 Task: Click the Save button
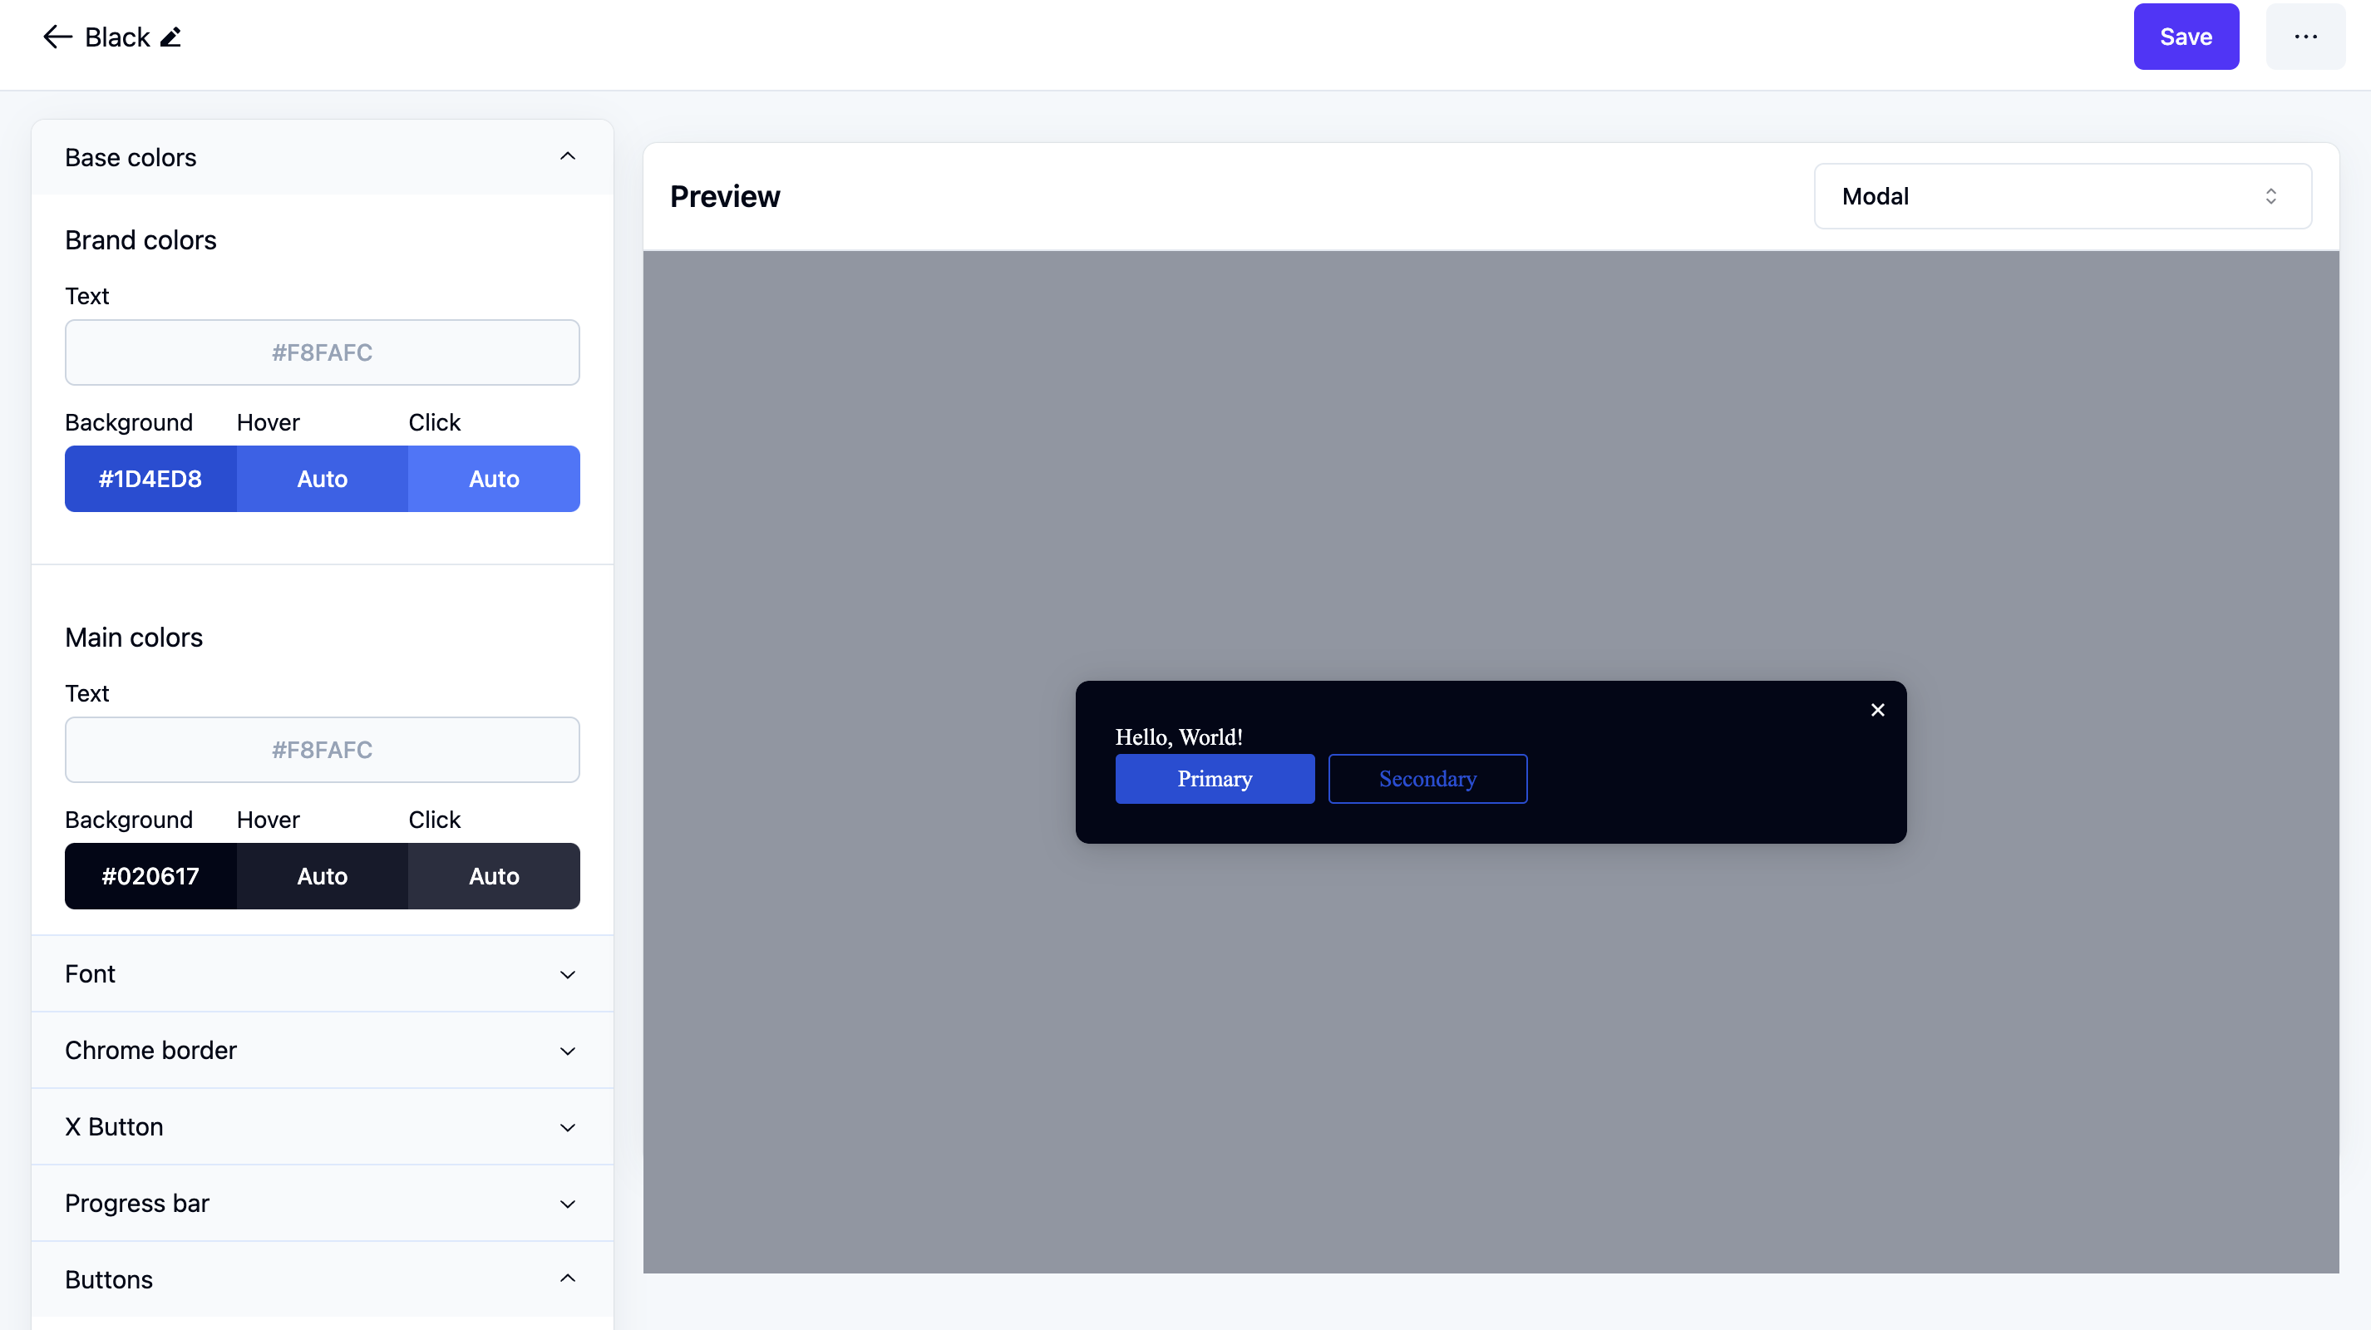click(x=2186, y=37)
